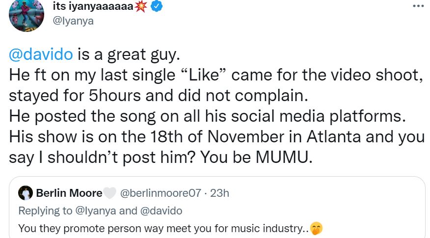
Task: Open the "its iyanyaaaaaa" display name
Action: click(92, 6)
